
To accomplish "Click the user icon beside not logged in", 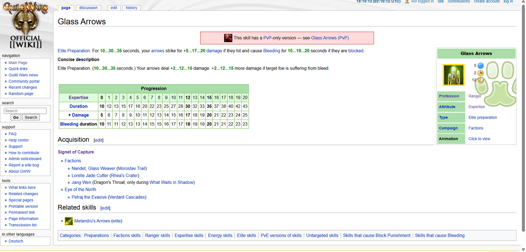I will point(407,2).
